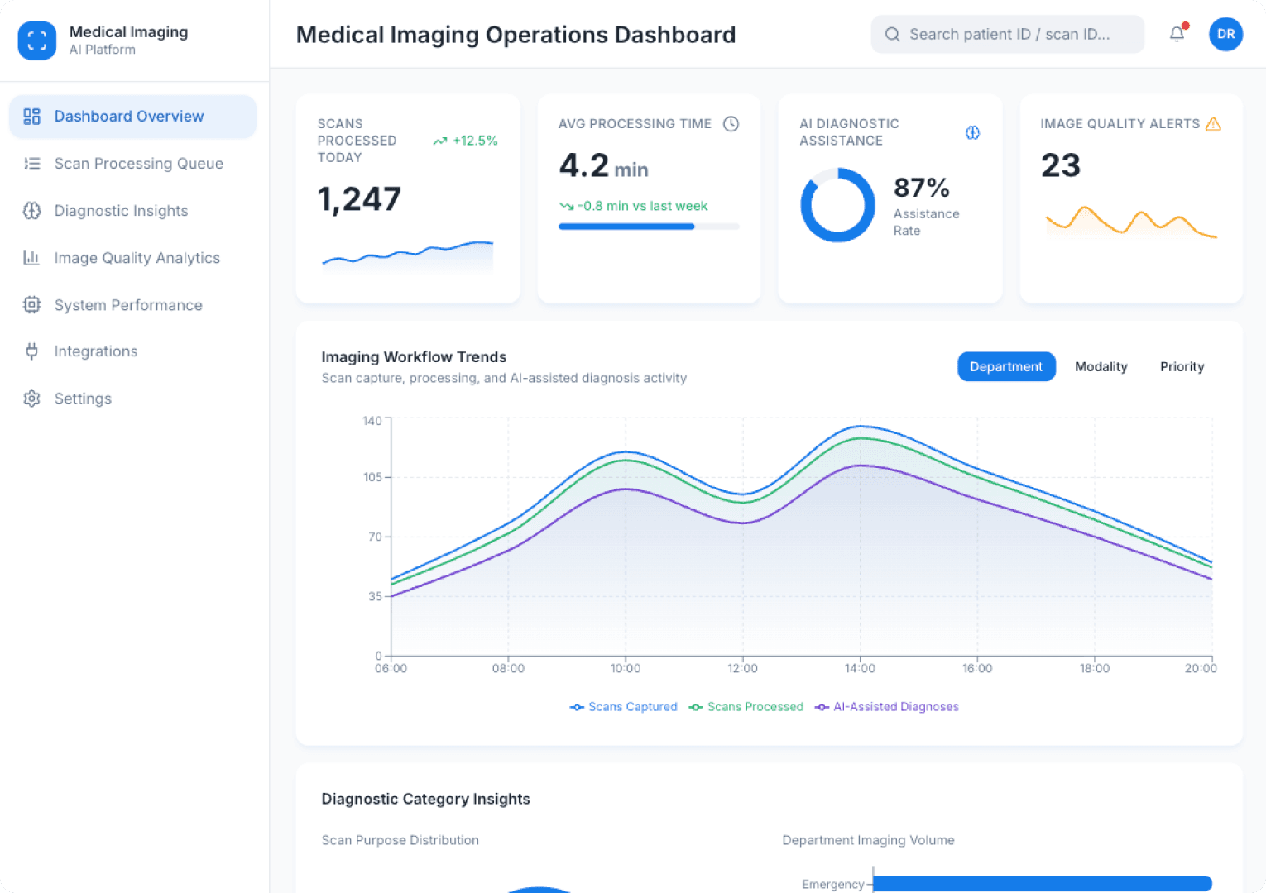Click the Integrations plug icon
1266x893 pixels.
[32, 351]
